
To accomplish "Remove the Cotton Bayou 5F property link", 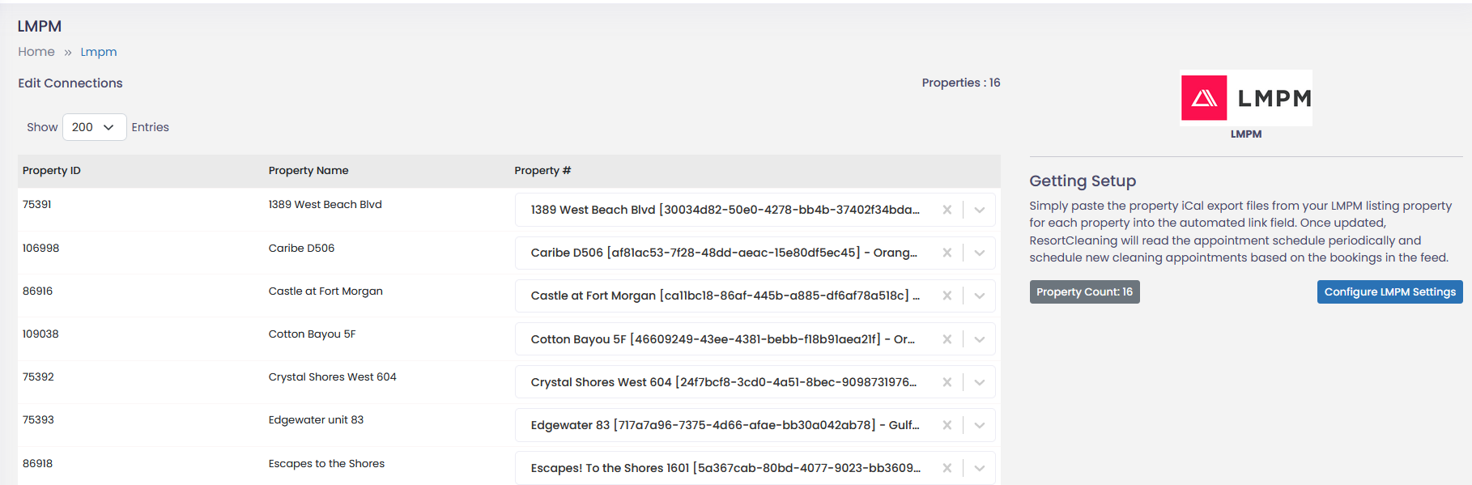I will (947, 338).
